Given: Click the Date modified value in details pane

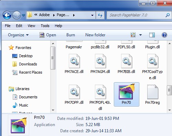Looking at the screenshot, I should click(102, 119).
